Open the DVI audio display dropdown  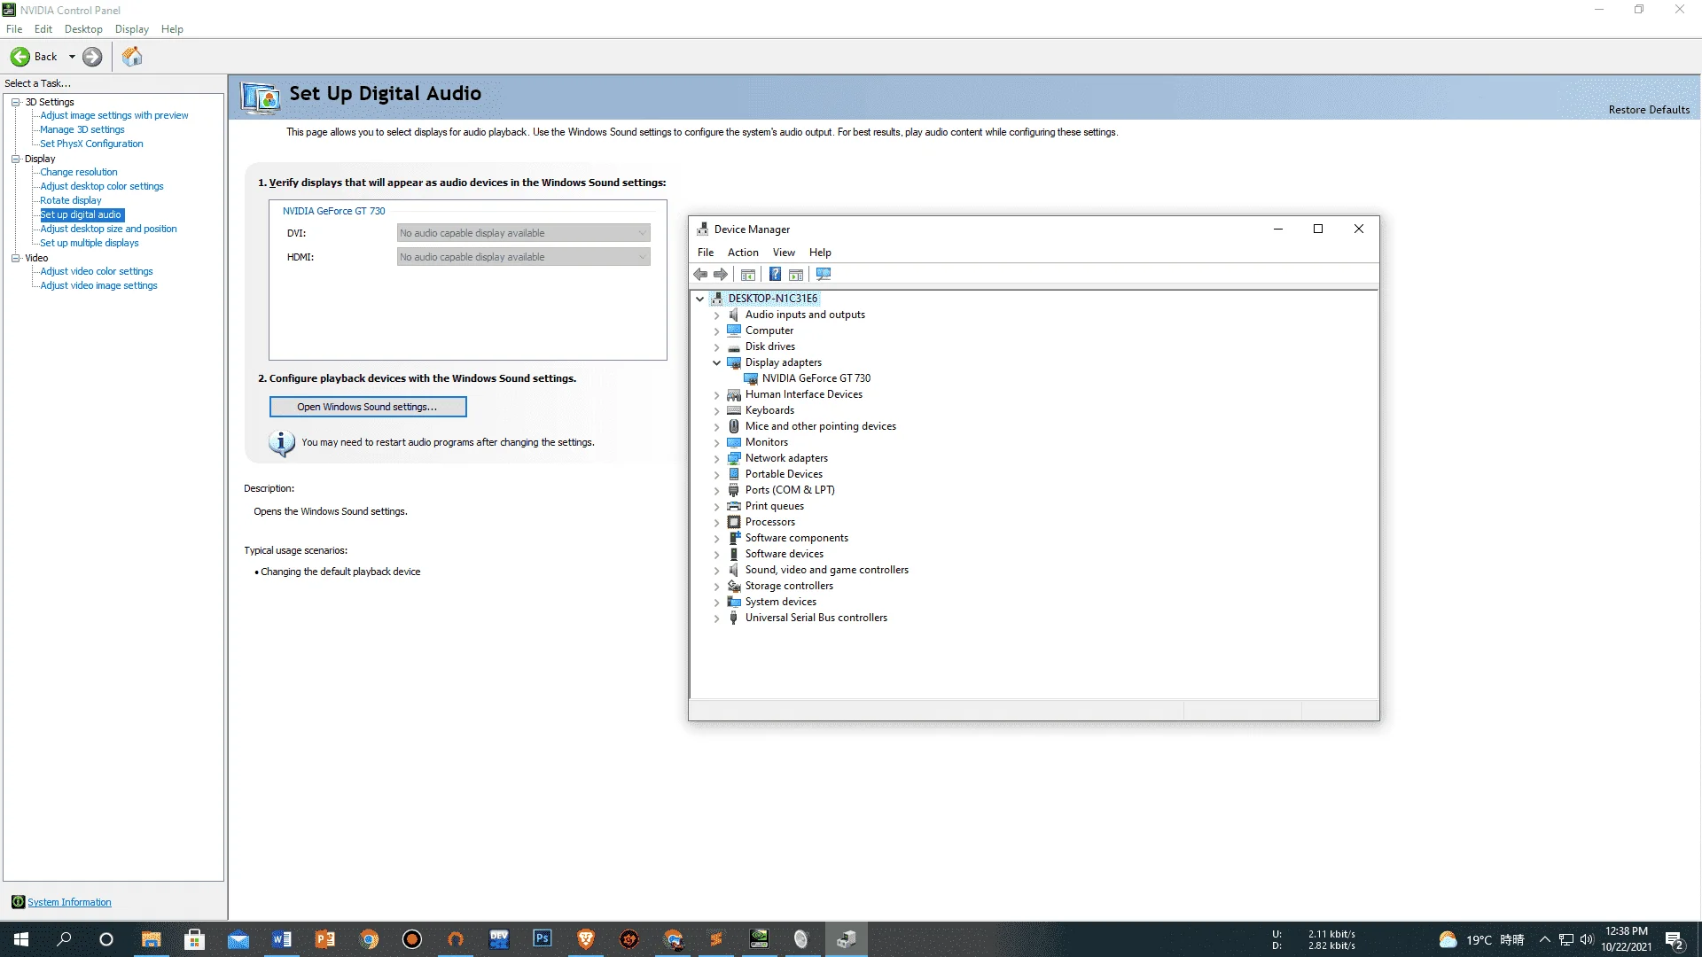tap(523, 233)
